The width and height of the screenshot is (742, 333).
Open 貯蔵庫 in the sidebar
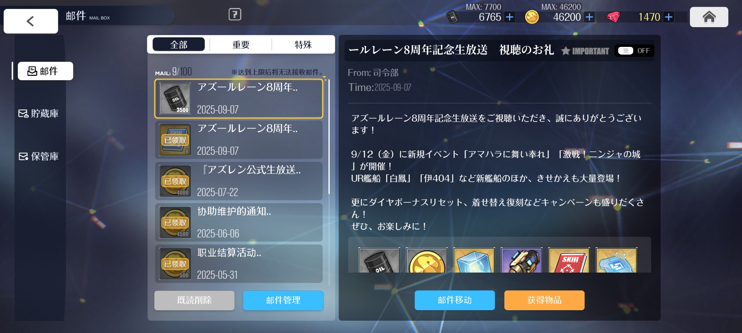click(x=39, y=113)
